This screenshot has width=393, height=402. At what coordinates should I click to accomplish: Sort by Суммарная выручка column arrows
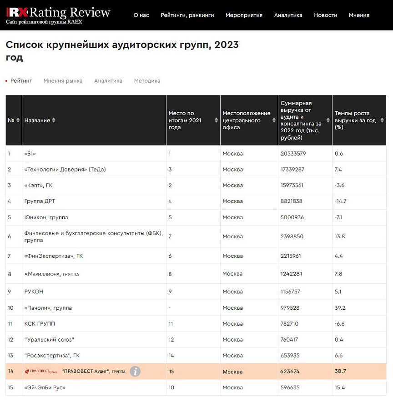[328, 121]
